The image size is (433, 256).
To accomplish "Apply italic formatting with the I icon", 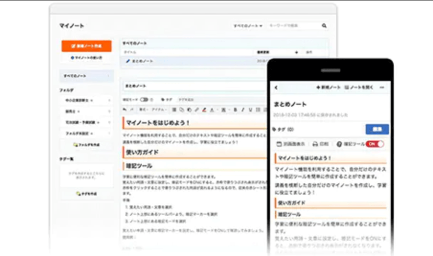I will pyautogui.click(x=243, y=110).
